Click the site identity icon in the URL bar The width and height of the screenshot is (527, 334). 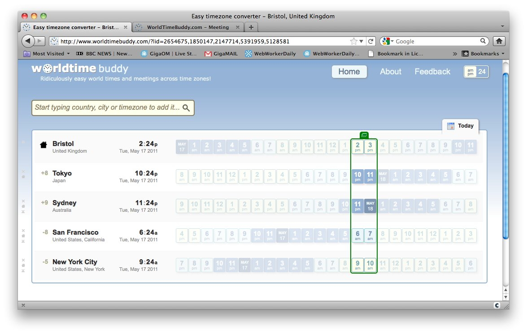tap(54, 41)
